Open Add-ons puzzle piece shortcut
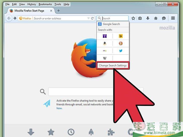Image resolution: width=183 pixels, height=137 pixels. coord(111,132)
